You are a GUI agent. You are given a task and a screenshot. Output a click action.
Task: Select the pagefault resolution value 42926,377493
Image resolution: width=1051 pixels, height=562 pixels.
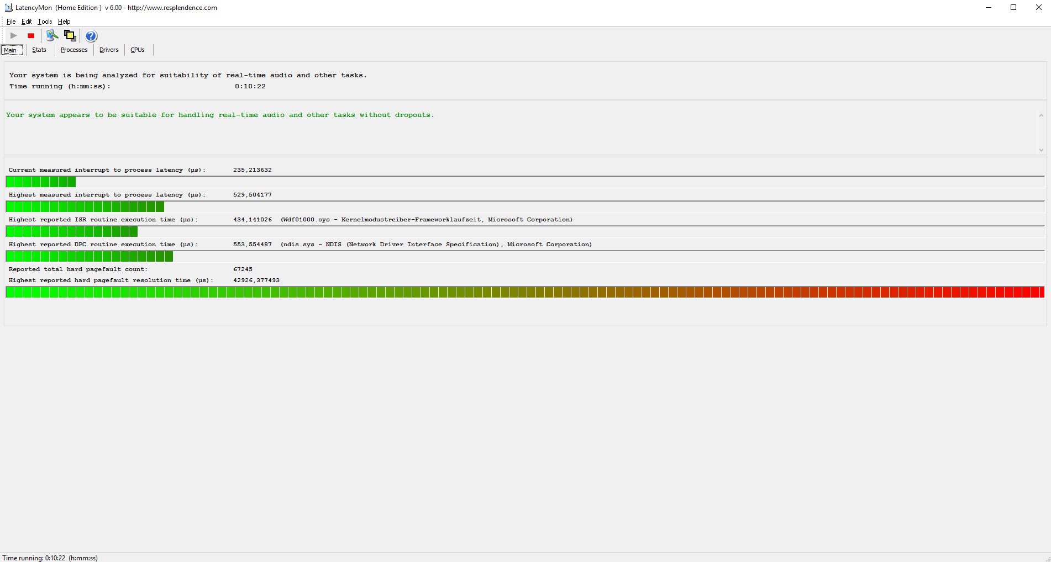pos(256,280)
